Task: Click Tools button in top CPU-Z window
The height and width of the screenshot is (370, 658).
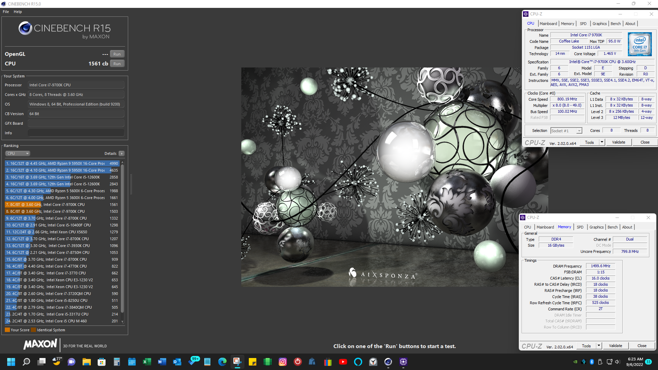Action: pyautogui.click(x=589, y=143)
